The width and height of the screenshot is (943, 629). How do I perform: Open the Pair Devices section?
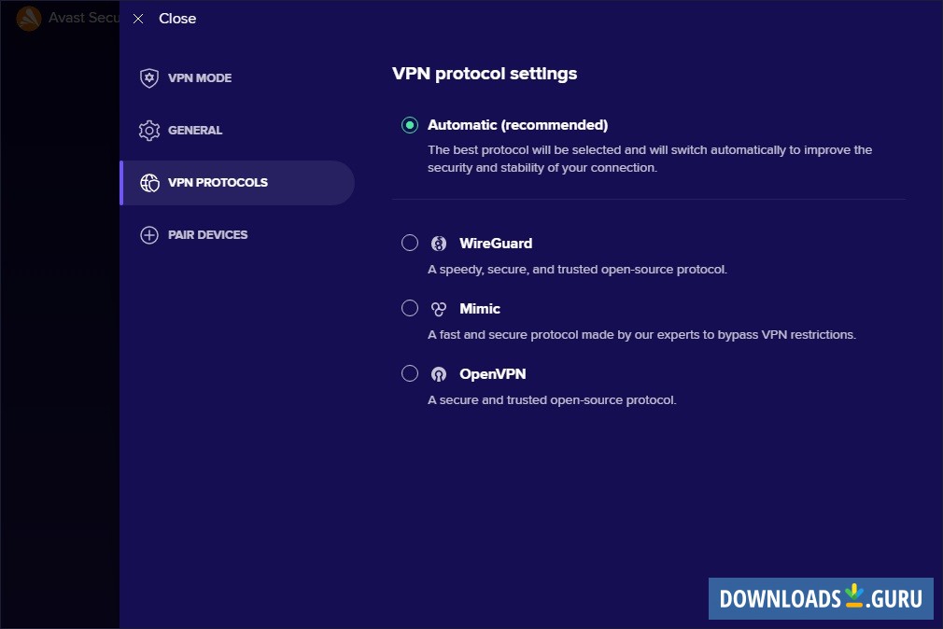click(207, 234)
